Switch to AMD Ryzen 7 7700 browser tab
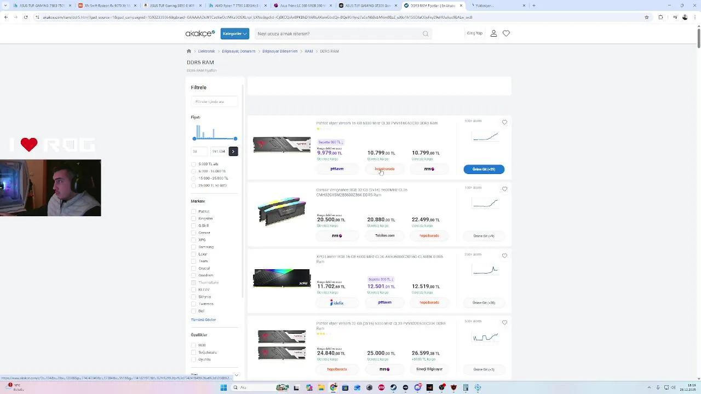This screenshot has height=394, width=701. 237,5
